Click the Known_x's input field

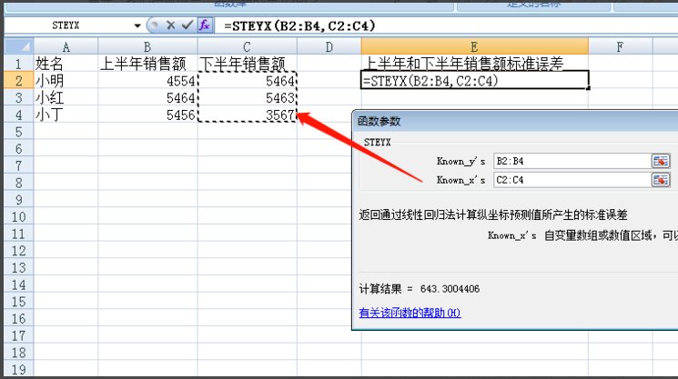point(569,180)
